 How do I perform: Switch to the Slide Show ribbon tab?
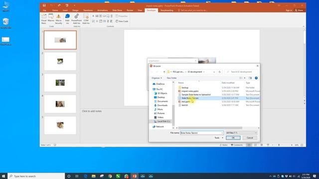[x=117, y=10]
